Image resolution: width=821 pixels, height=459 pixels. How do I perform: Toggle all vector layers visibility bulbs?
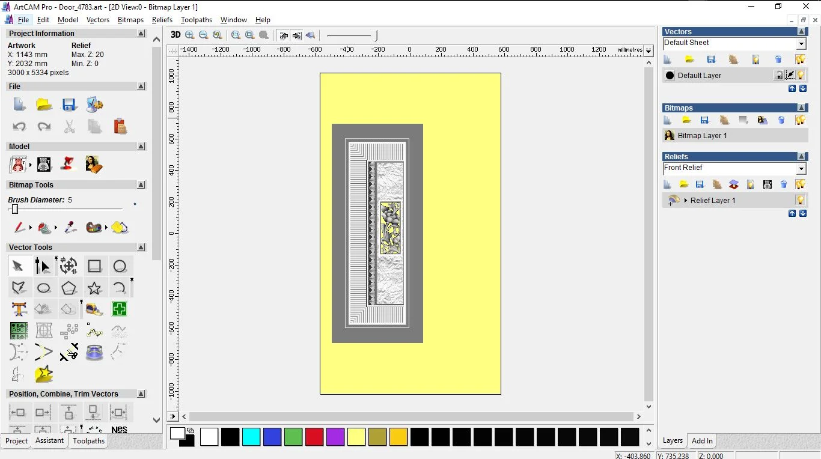801,58
